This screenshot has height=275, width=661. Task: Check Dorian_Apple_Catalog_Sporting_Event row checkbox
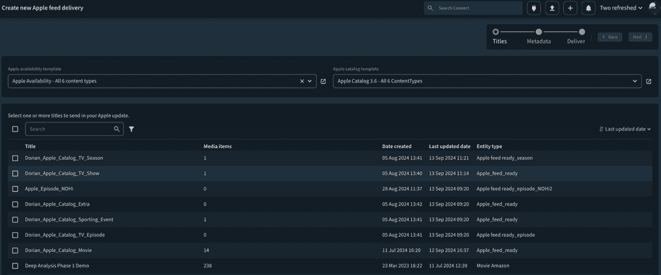[x=15, y=220]
